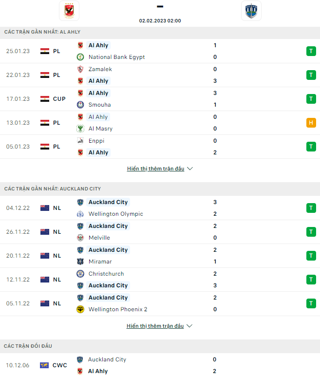The width and height of the screenshot is (320, 377).
Task: Expand more Al Ahly matches chevron
Action: coord(190,169)
